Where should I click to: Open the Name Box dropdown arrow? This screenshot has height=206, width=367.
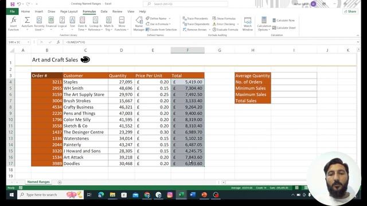click(28, 42)
